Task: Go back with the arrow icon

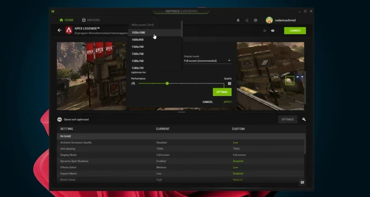Action: [x=60, y=30]
